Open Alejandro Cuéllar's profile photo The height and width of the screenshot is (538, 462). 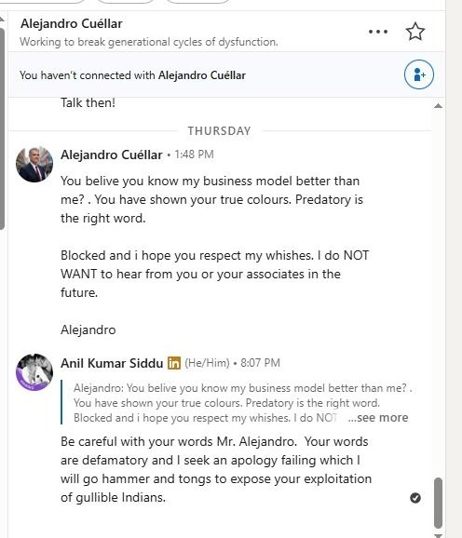[x=34, y=164]
